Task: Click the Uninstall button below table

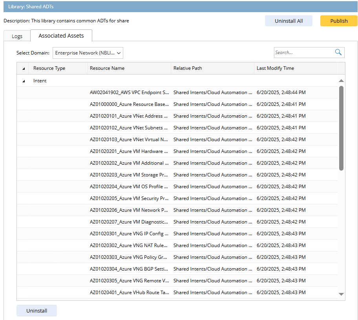Action: coord(37,311)
